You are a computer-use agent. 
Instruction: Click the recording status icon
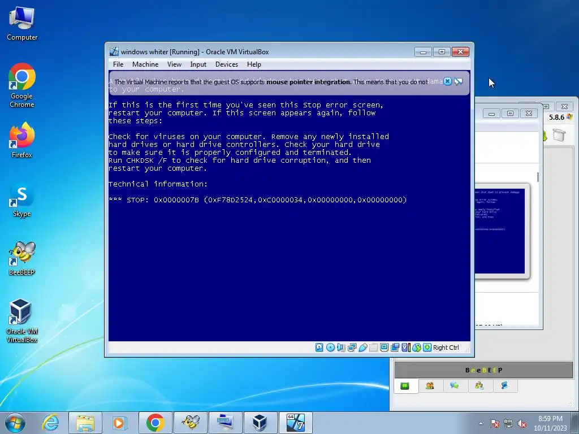click(395, 348)
